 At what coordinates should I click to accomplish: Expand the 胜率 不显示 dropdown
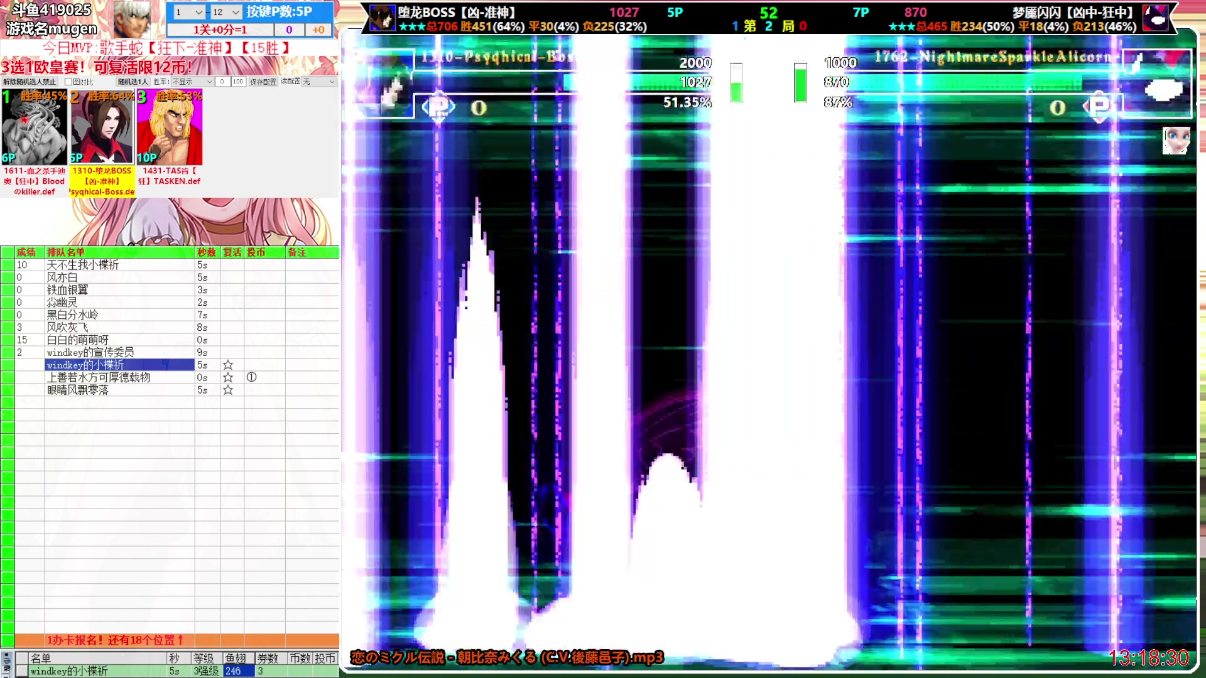192,82
